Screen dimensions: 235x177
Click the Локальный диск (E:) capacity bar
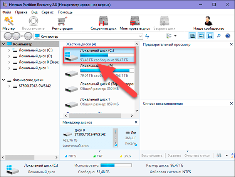click(x=107, y=70)
